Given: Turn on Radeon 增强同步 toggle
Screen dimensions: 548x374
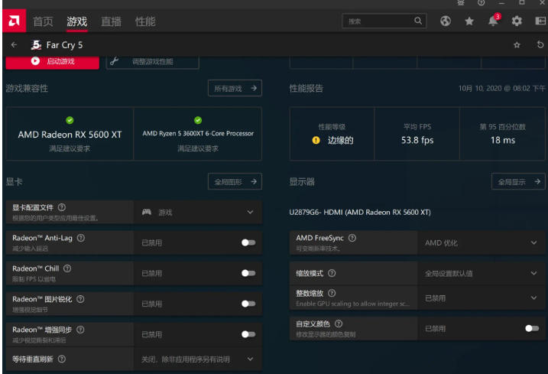Looking at the screenshot, I should click(x=248, y=334).
